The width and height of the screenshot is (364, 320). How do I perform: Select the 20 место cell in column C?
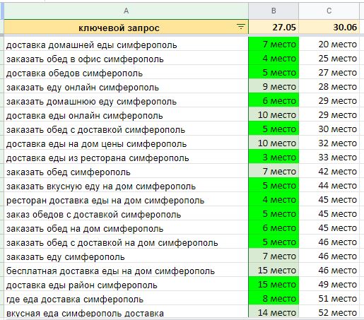pyautogui.click(x=329, y=44)
